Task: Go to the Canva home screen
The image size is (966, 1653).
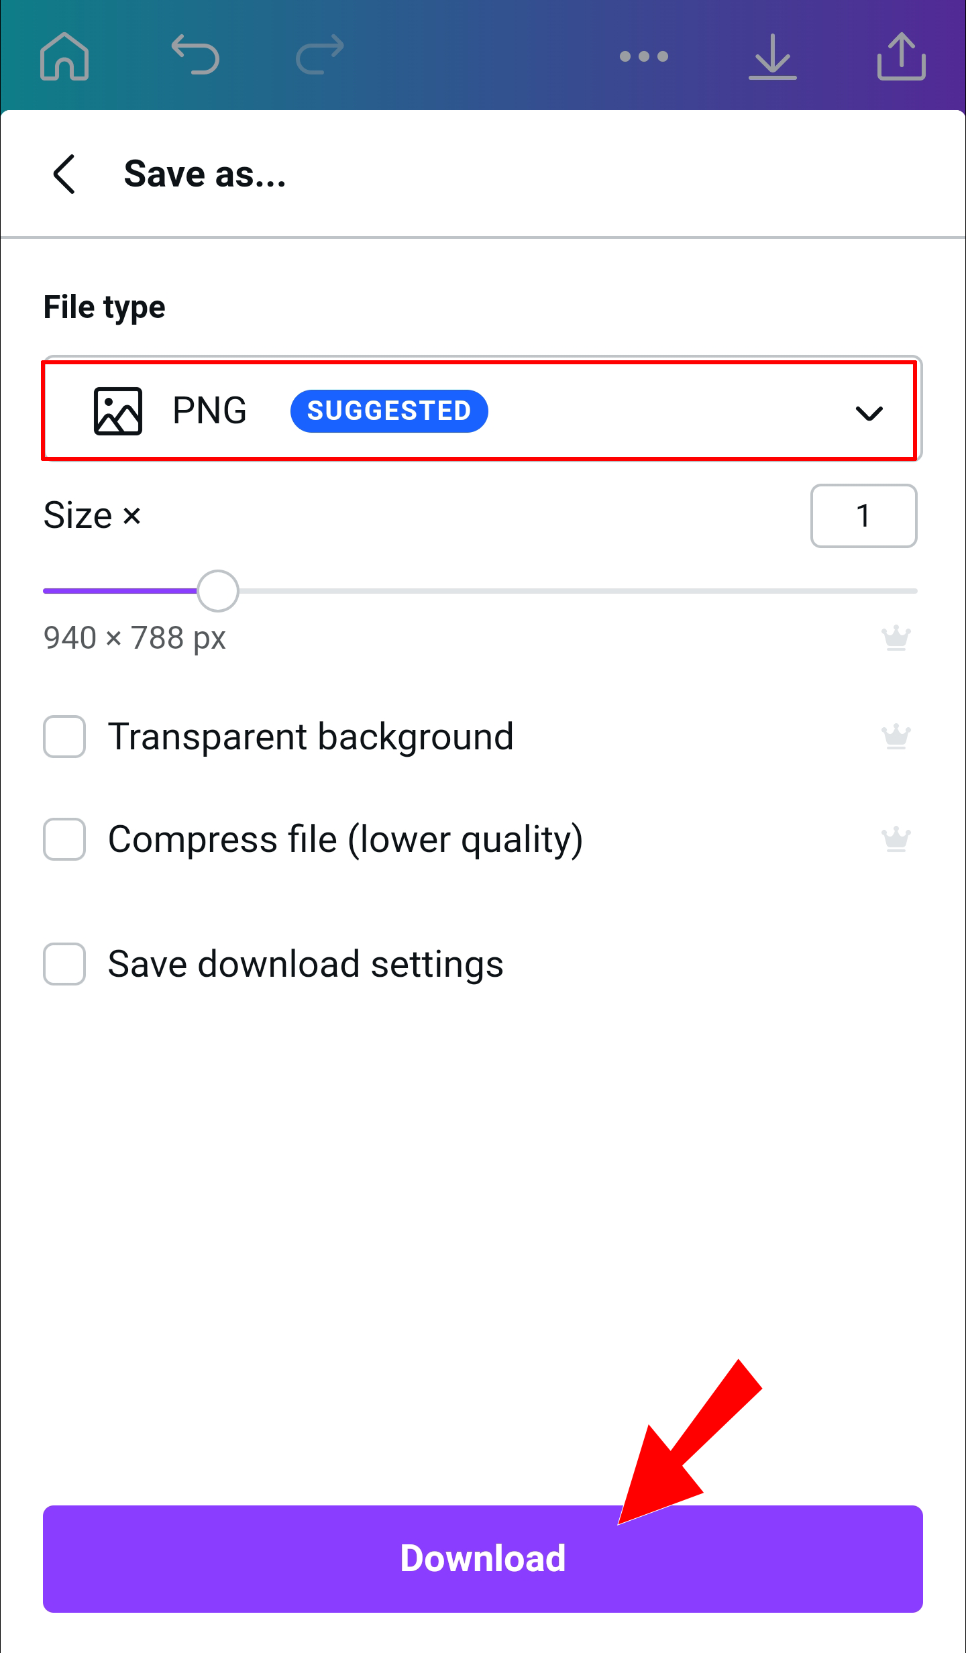Action: 64,56
